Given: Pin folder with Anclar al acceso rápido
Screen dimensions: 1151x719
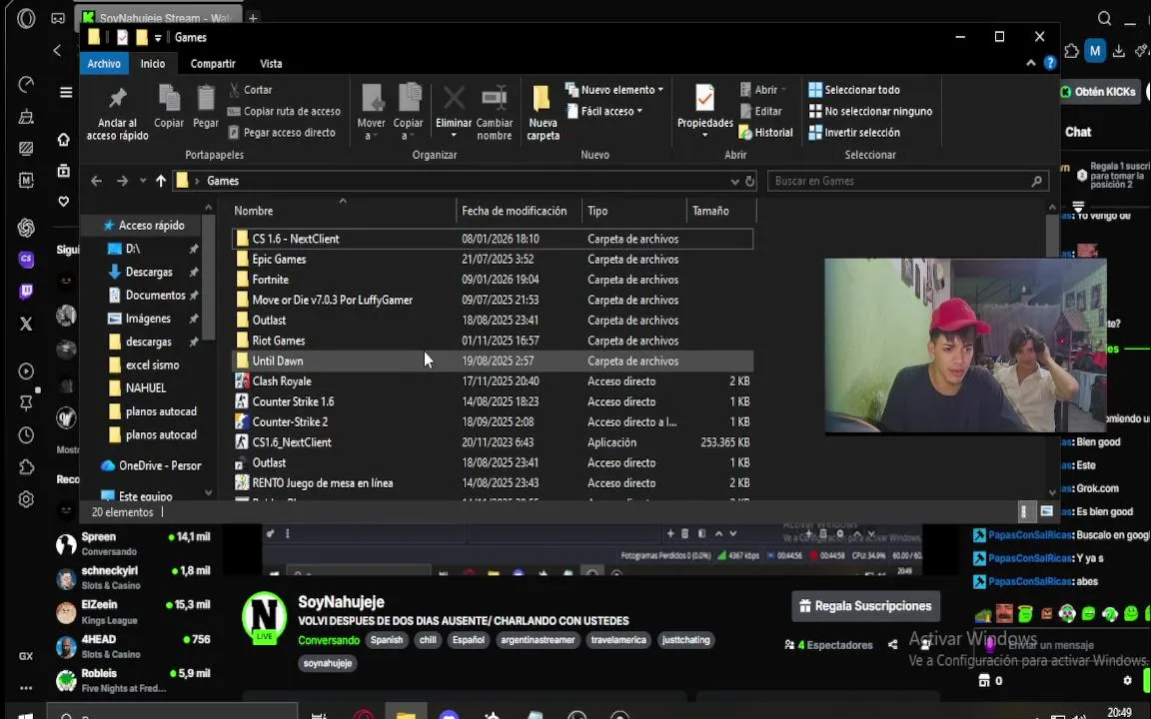Looking at the screenshot, I should click(x=118, y=112).
